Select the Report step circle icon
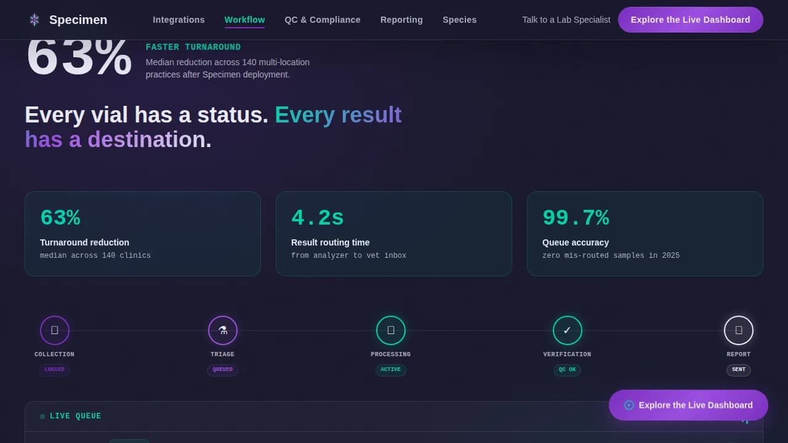788x443 pixels. (739, 330)
